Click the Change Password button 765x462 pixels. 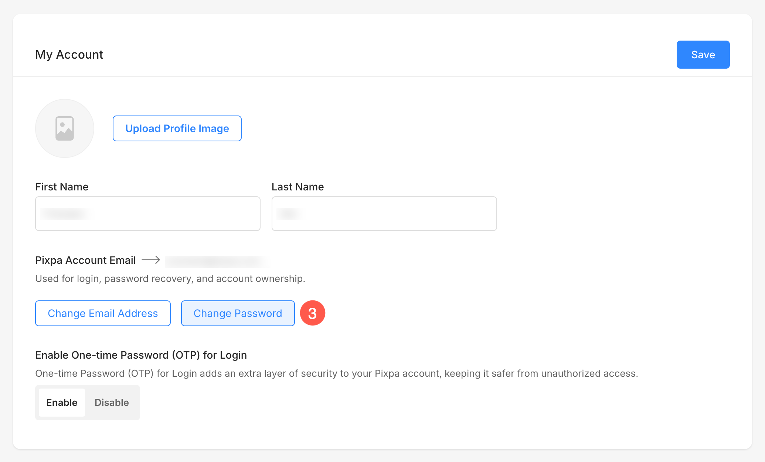coord(238,313)
